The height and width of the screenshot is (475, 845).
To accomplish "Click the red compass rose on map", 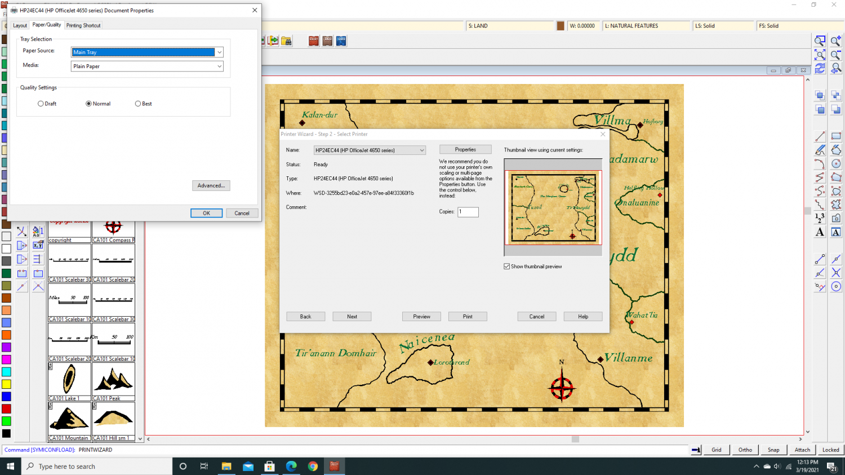I will pos(562,388).
